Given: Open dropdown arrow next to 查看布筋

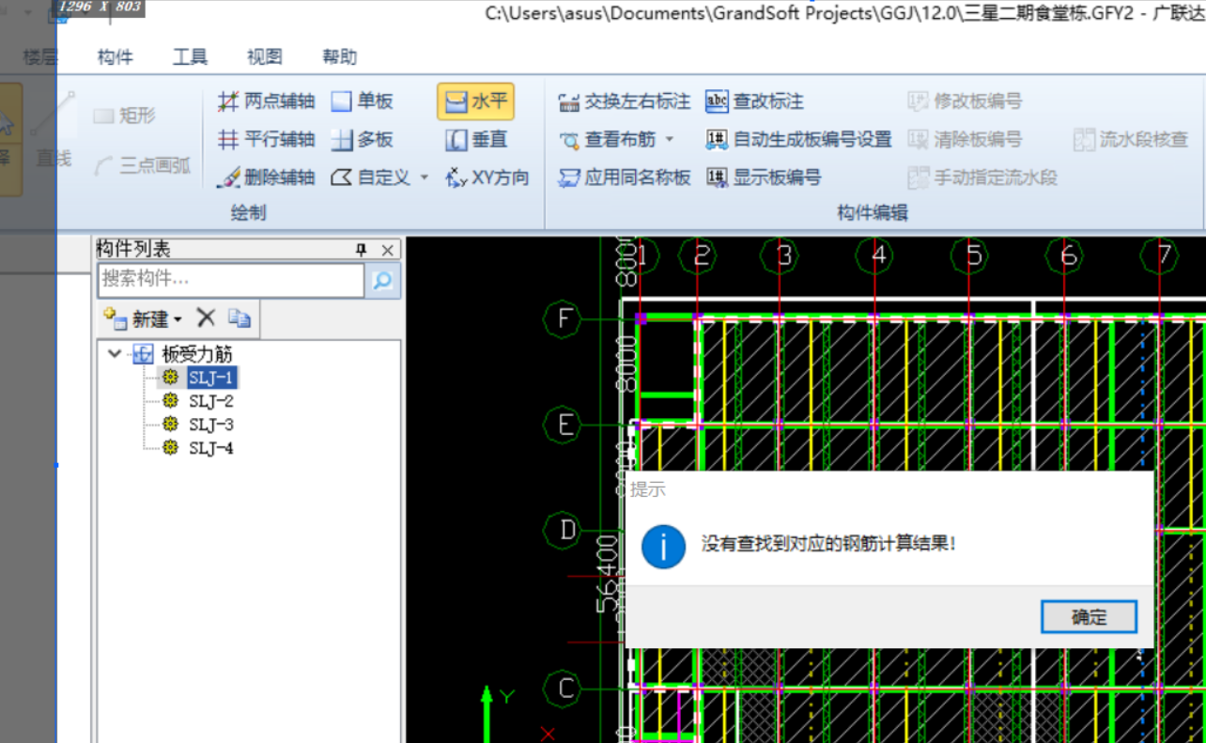Looking at the screenshot, I should tap(670, 140).
